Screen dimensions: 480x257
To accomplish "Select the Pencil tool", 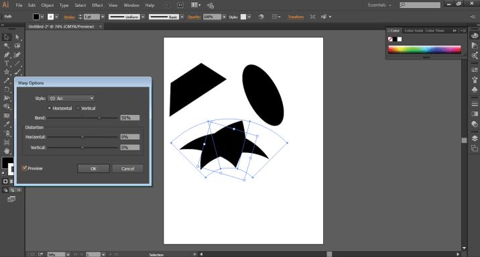I will tap(7, 81).
